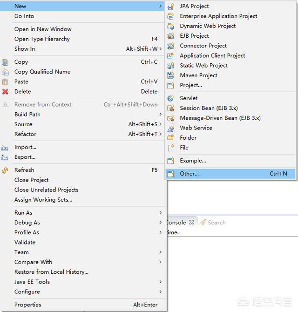Click the Dynamic Web Project globe icon
Viewport: 298px width, 312px height.
[171, 26]
